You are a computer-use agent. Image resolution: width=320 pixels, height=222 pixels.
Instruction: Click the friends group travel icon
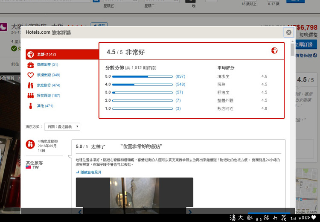point(31,96)
